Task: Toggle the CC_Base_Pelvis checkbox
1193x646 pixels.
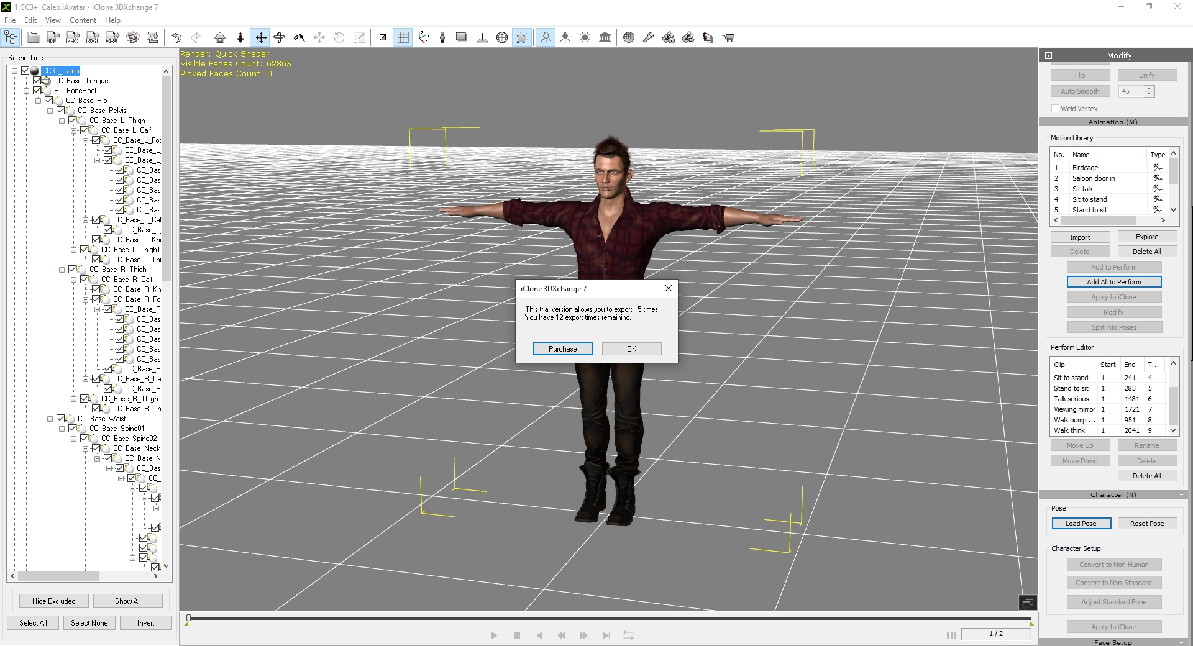Action: (61, 111)
